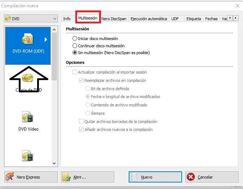Image resolution: width=243 pixels, height=189 pixels.
Task: Open the Fechas tab
Action: [211, 19]
